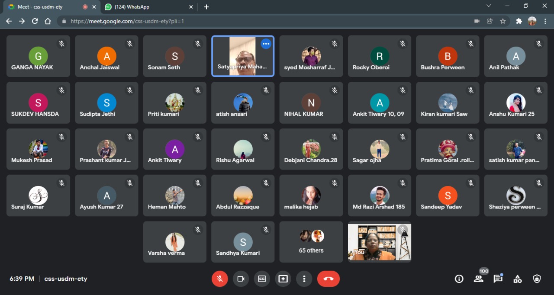Open Meeting details info icon

(x=459, y=279)
